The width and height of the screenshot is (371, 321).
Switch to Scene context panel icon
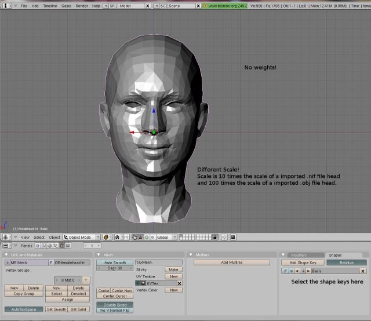[x=68, y=246]
